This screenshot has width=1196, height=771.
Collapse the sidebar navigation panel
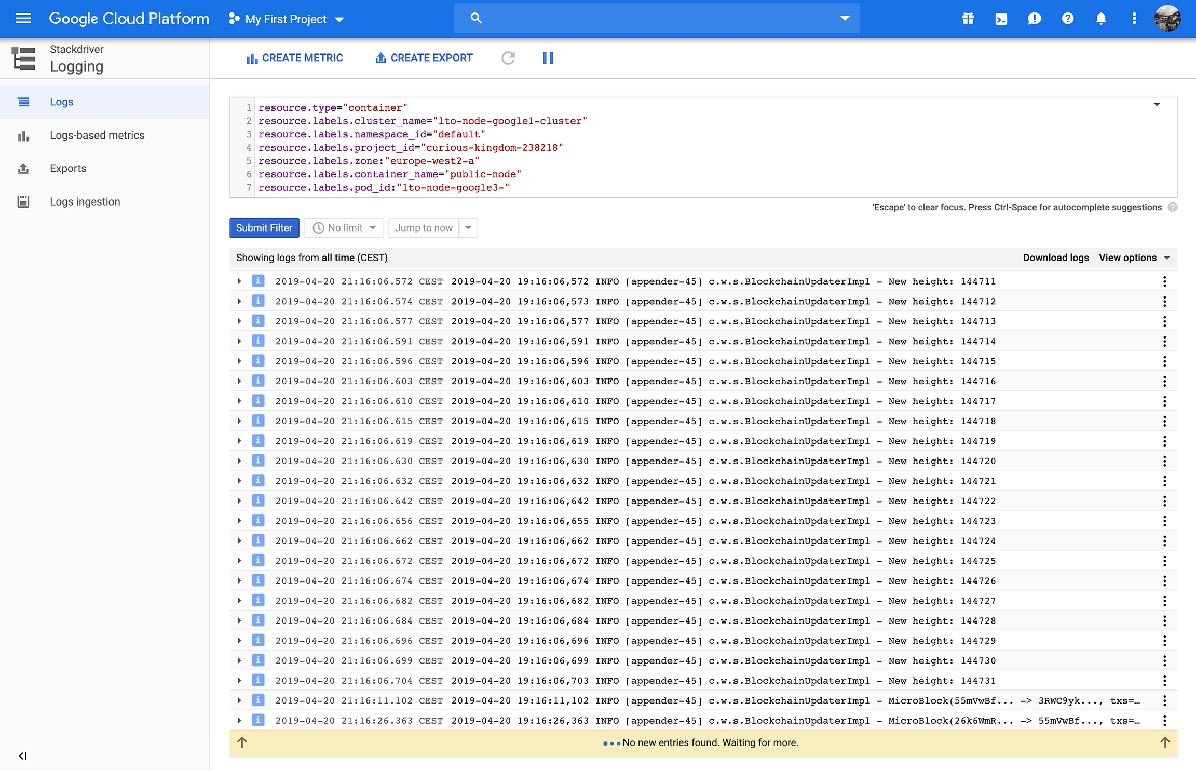[x=22, y=755]
